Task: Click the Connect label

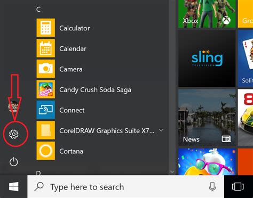Action: coord(72,110)
